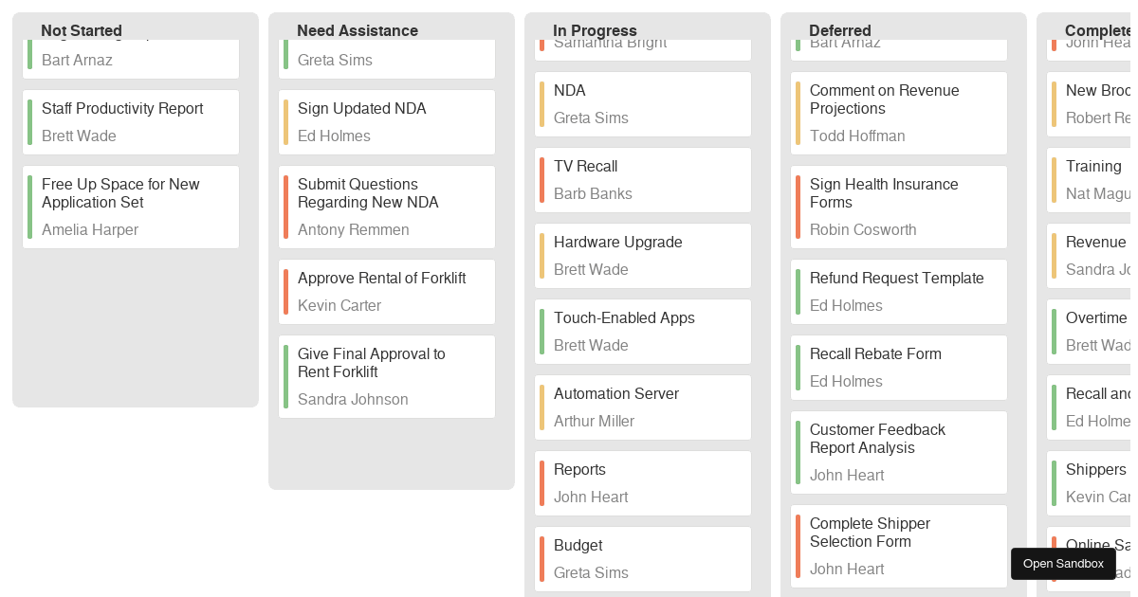
Task: Click the "Need Assistance" column header
Action: [x=358, y=30]
